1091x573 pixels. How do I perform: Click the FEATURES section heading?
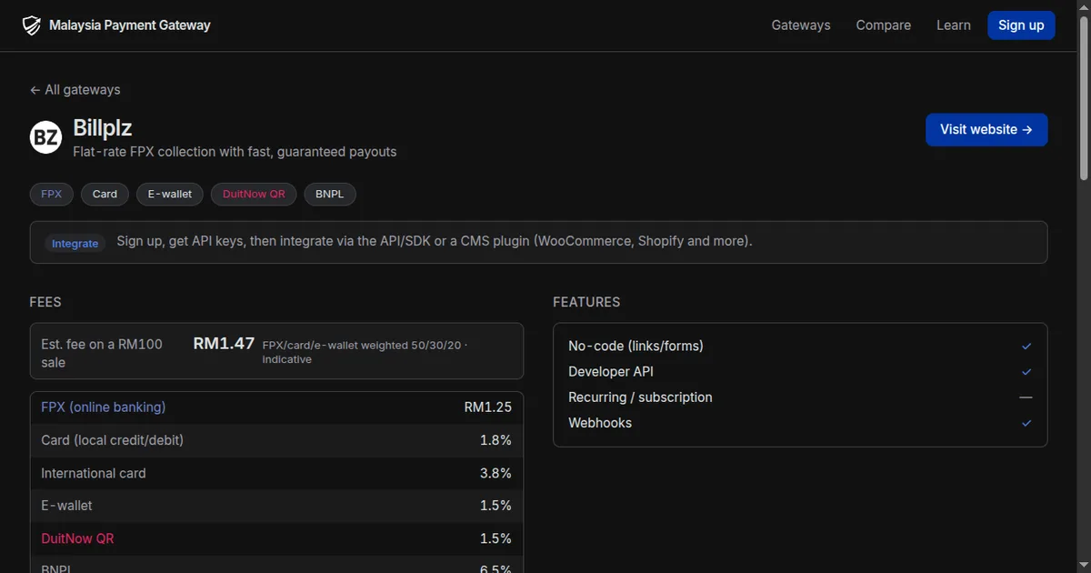point(586,302)
